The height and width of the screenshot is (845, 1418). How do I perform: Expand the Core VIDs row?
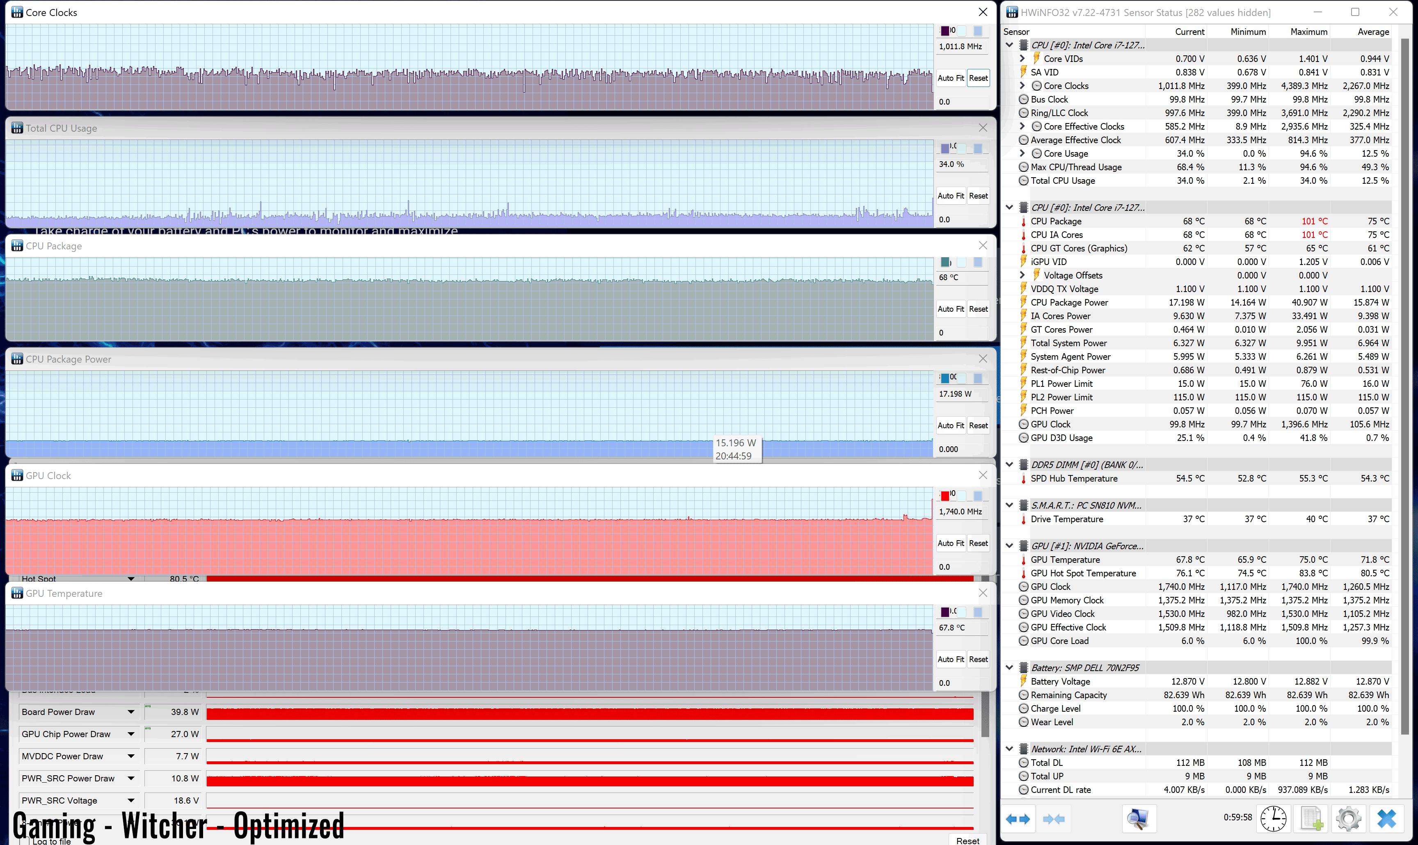tap(1022, 58)
